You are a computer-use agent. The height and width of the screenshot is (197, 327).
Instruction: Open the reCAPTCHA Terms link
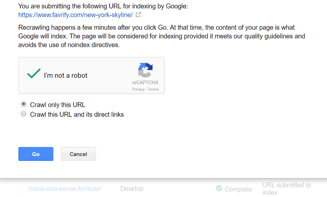[x=153, y=89]
